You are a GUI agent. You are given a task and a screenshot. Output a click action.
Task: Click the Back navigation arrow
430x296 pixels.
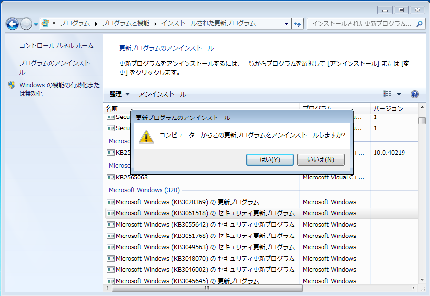click(12, 24)
